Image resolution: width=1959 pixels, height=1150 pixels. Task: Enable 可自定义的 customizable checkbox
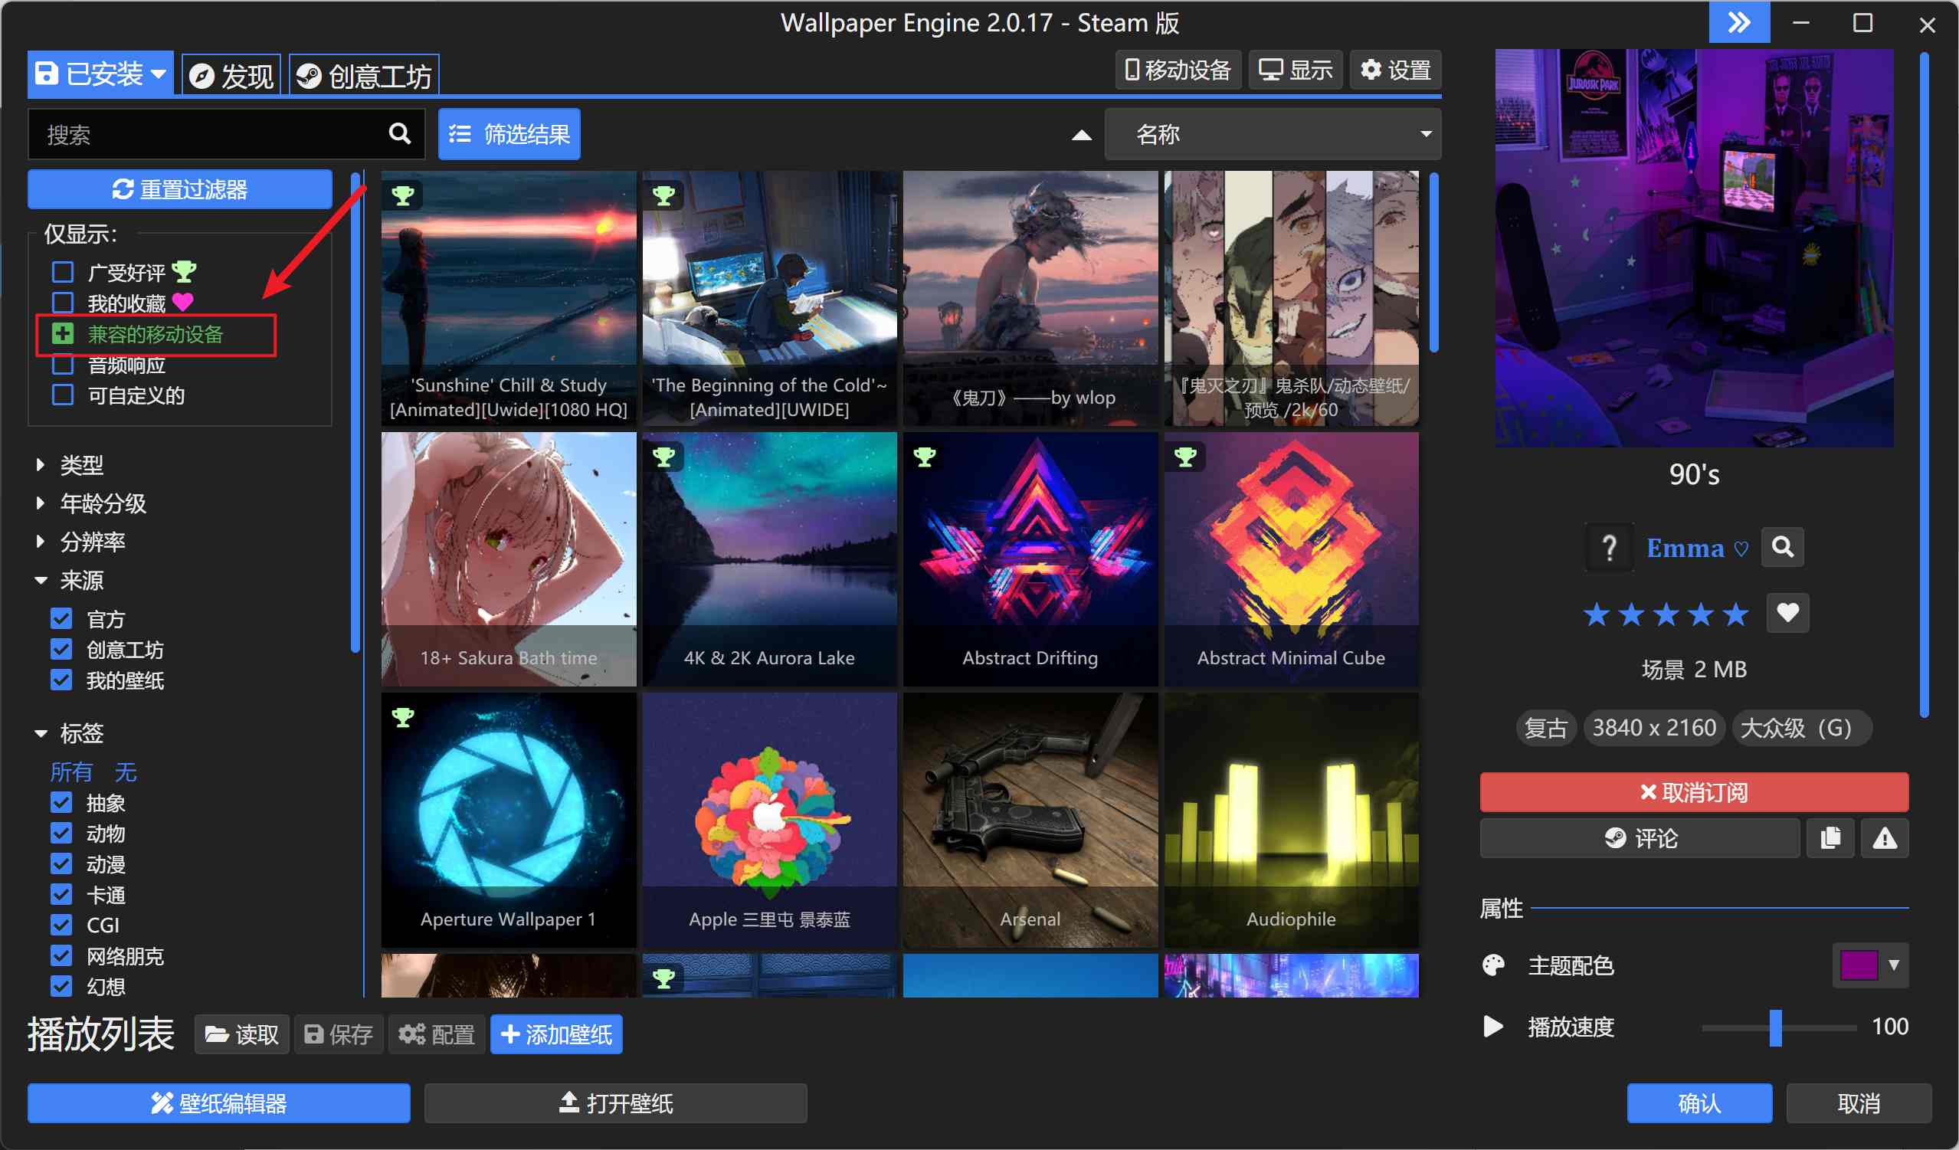click(63, 395)
